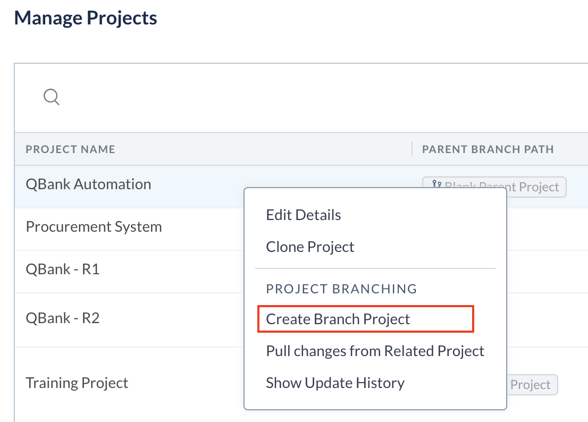
Task: Choose Edit Details in the context menu
Action: (303, 215)
